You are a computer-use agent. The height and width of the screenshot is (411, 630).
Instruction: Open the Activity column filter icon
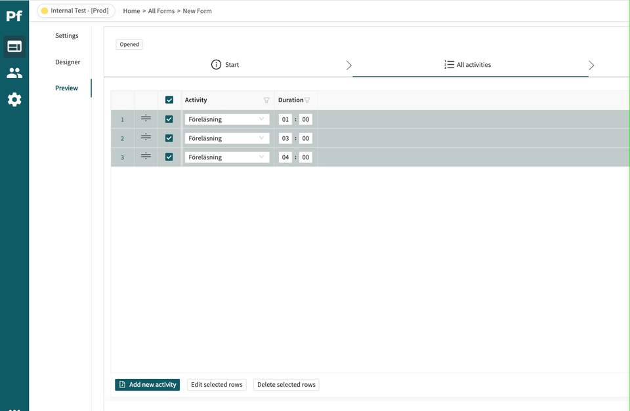[x=266, y=100]
